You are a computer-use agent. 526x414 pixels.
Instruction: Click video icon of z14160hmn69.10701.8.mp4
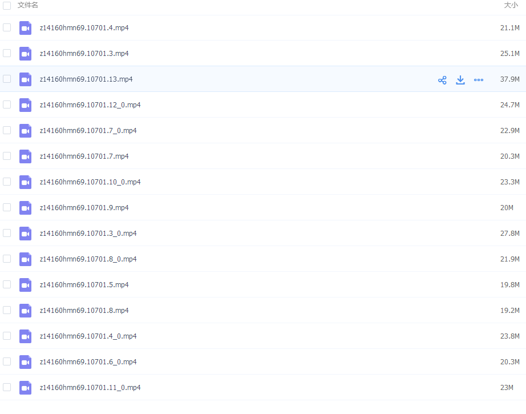pyautogui.click(x=26, y=311)
